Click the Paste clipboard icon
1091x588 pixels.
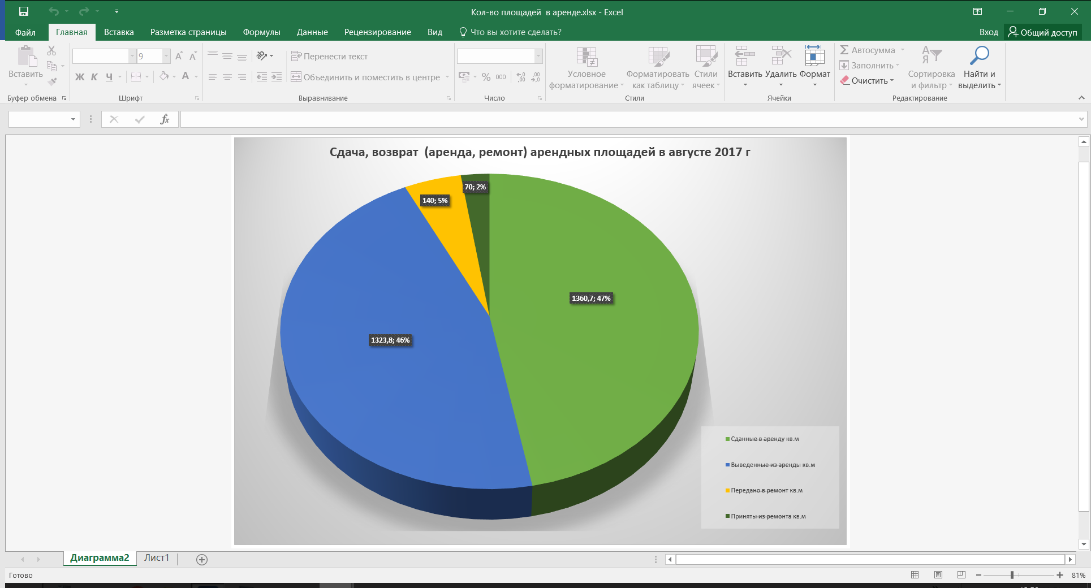[26, 57]
